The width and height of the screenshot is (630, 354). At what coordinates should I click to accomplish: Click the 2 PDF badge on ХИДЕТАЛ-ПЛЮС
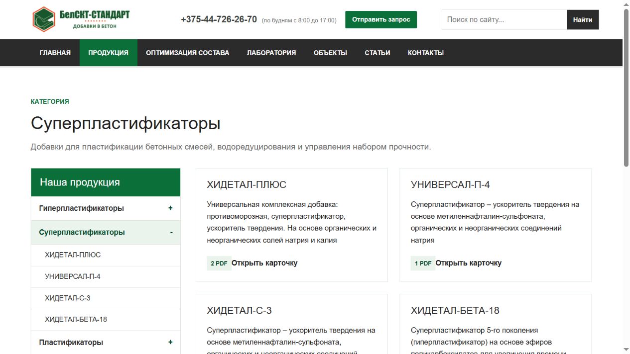pyautogui.click(x=219, y=263)
